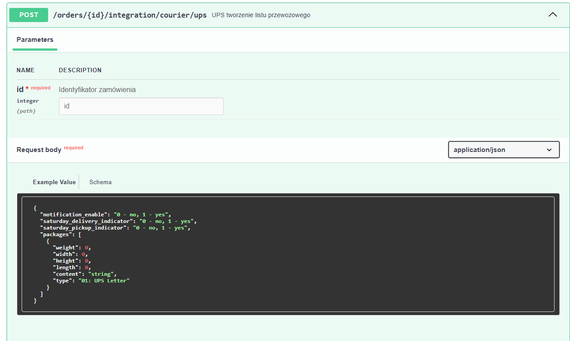Click the /orders/{id}/integration/courier/ups endpoint path
This screenshot has height=341, width=570.
(130, 15)
